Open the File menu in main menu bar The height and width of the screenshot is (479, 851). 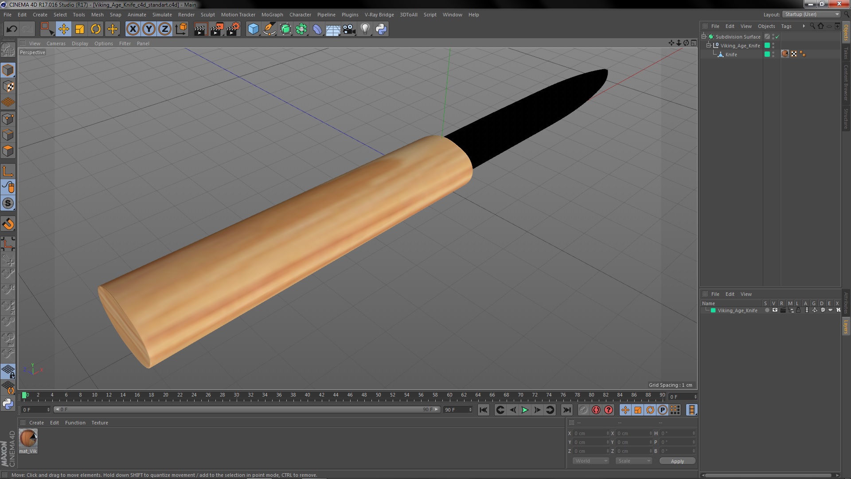(x=8, y=15)
